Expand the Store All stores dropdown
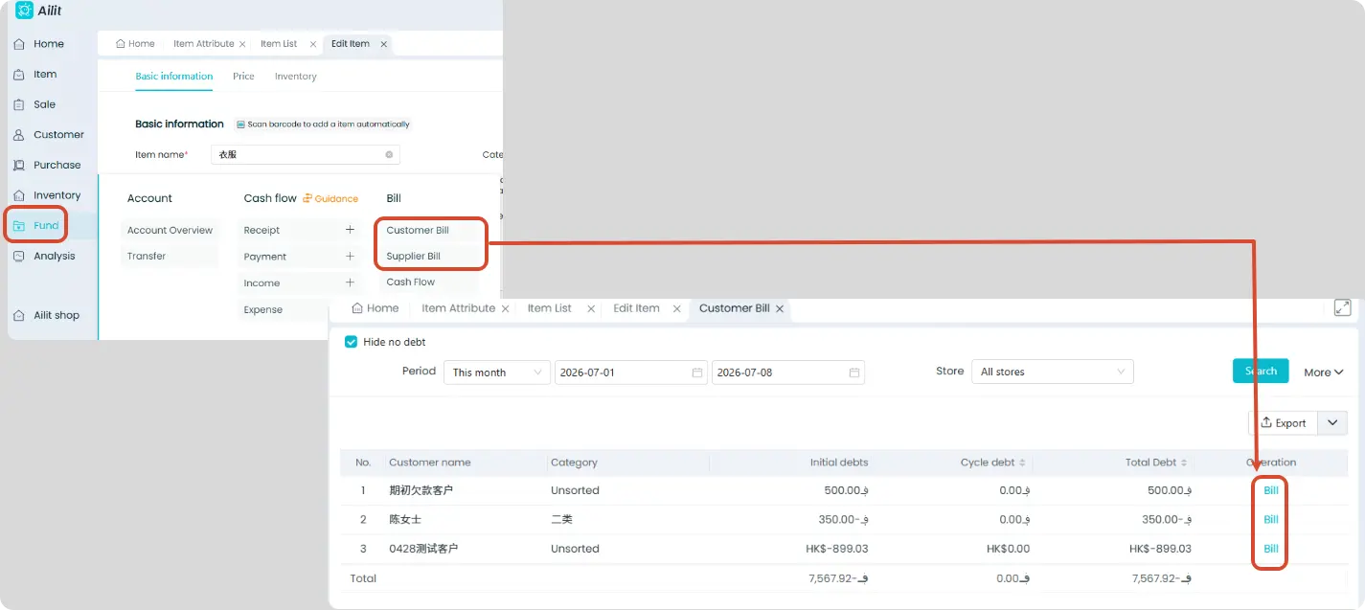Screen dimensions: 1365x610 1052,372
